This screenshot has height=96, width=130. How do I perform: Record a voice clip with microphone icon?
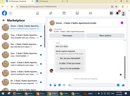[50, 85]
